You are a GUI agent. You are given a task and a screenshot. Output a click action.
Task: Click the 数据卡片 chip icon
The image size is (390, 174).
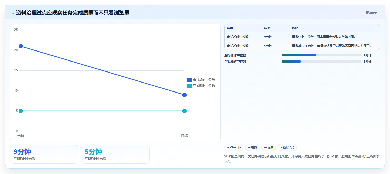pos(281,147)
